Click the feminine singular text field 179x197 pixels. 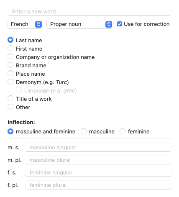pyautogui.click(x=98, y=172)
